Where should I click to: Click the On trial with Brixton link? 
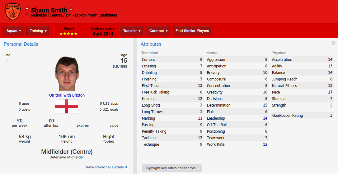coord(67,95)
